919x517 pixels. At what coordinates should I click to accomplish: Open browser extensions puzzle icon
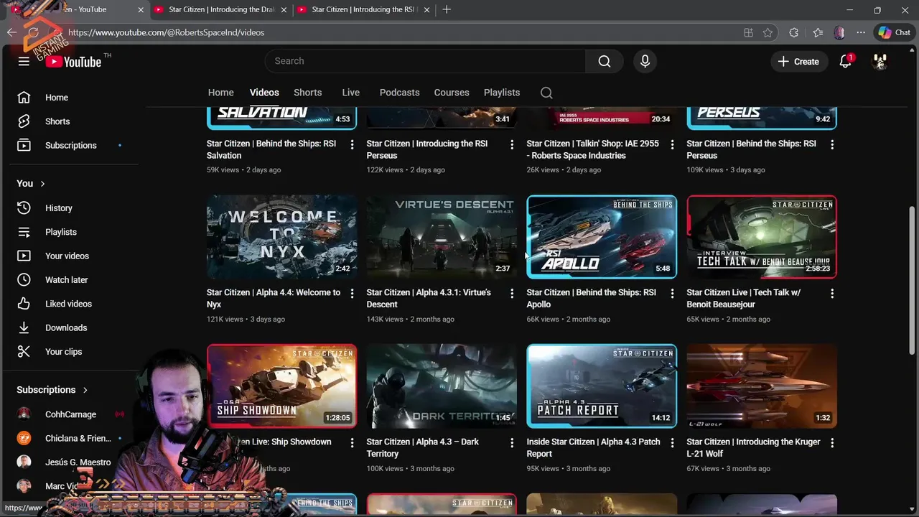click(x=793, y=32)
